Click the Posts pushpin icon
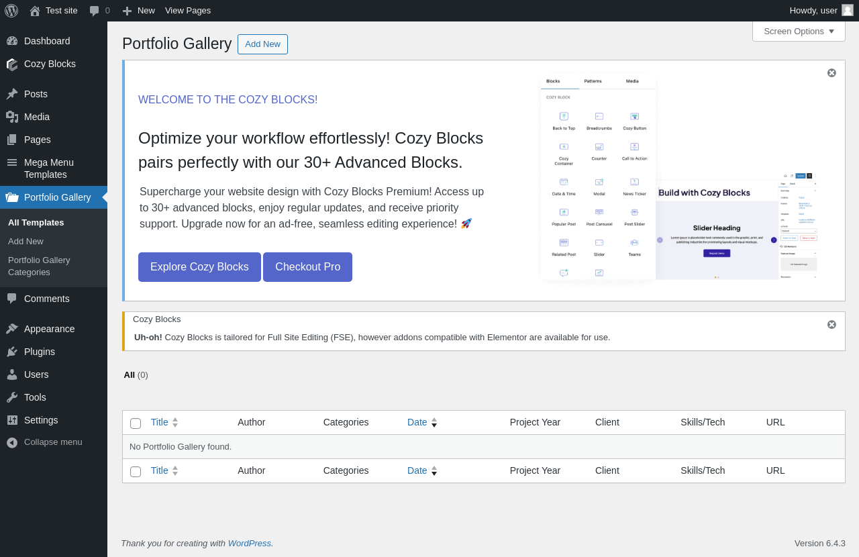The width and height of the screenshot is (859, 557). 12,94
